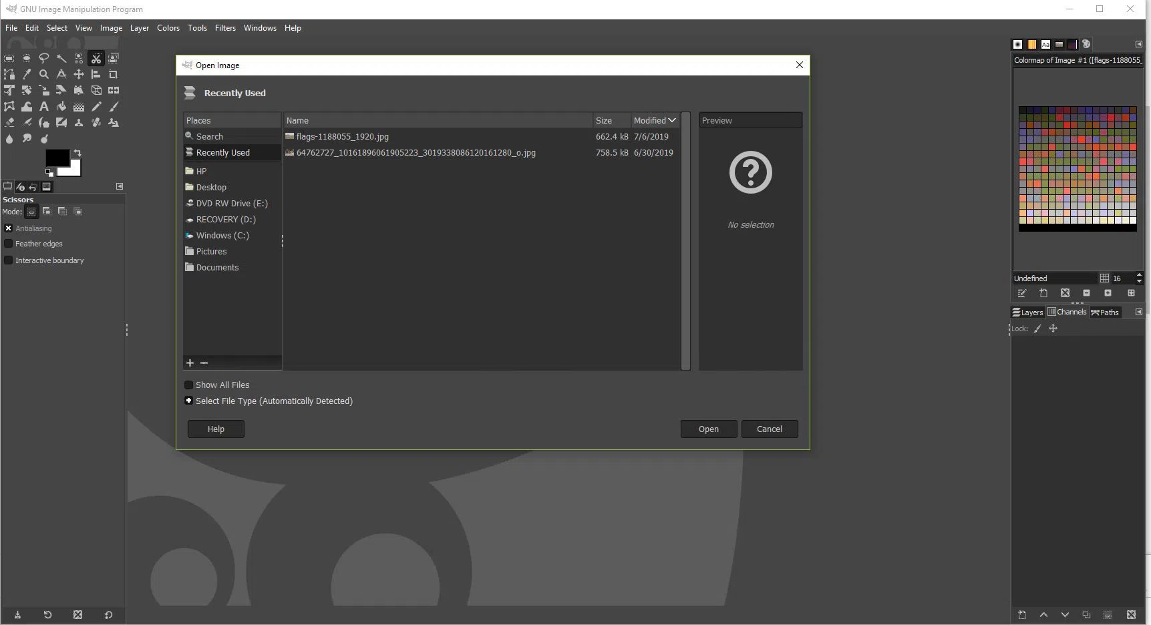Open tool options tab configuration menu

point(120,187)
